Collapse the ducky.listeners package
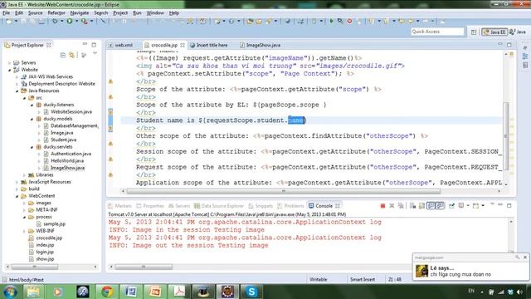This screenshot has width=531, height=299. point(32,105)
